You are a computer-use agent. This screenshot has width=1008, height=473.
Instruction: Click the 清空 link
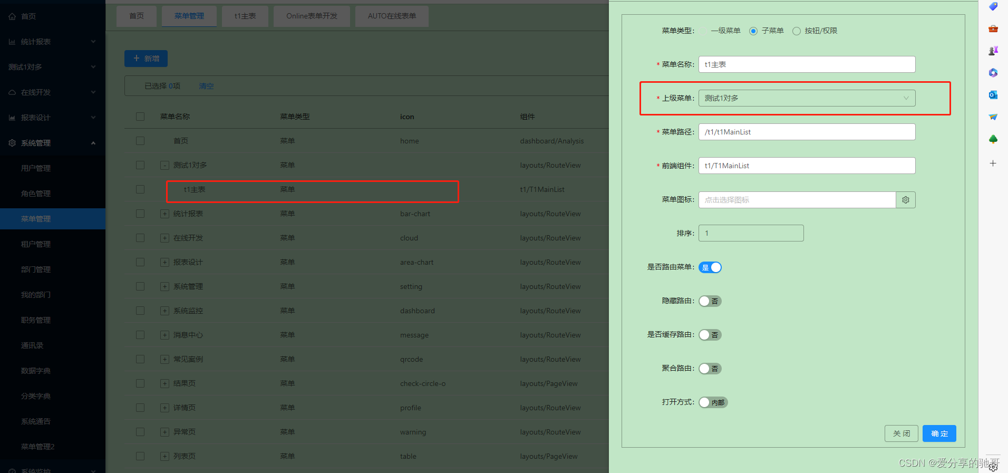[x=206, y=86]
